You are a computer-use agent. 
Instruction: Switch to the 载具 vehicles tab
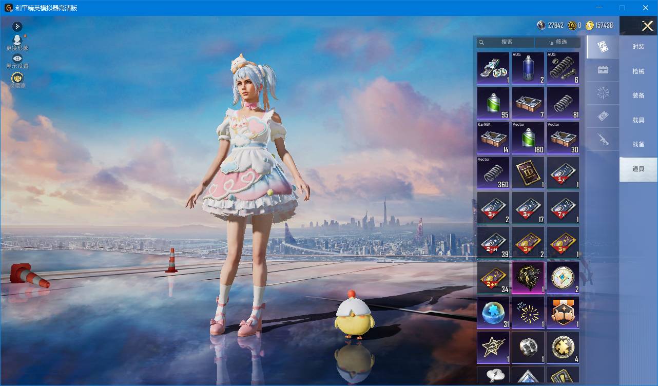[x=638, y=120]
